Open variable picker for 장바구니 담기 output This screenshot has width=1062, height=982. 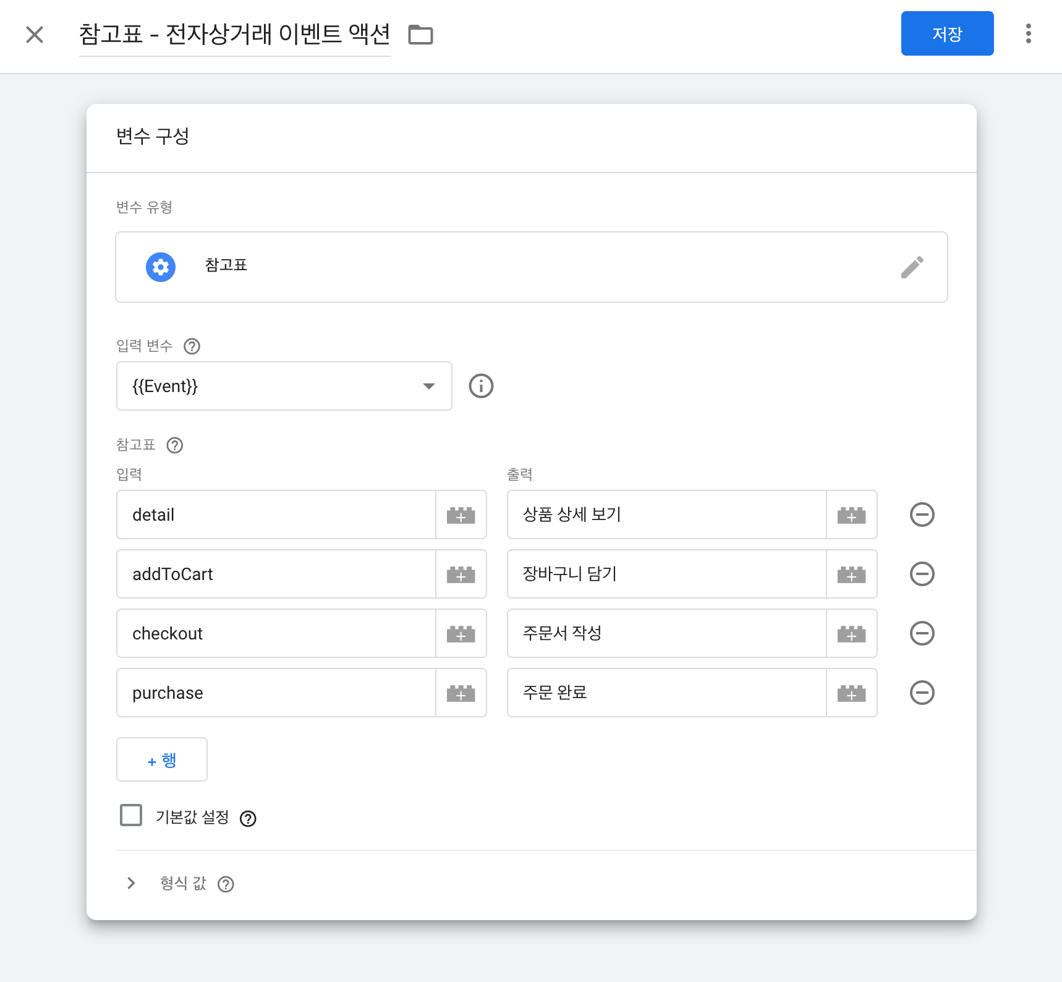click(852, 574)
